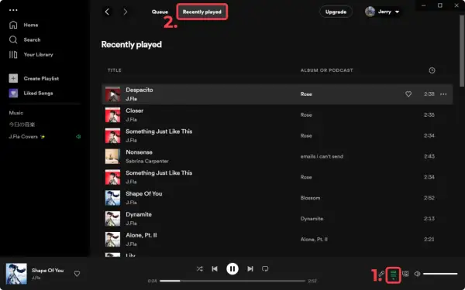Image resolution: width=465 pixels, height=290 pixels.
Task: Open album emails i can't send
Action: coord(322,156)
